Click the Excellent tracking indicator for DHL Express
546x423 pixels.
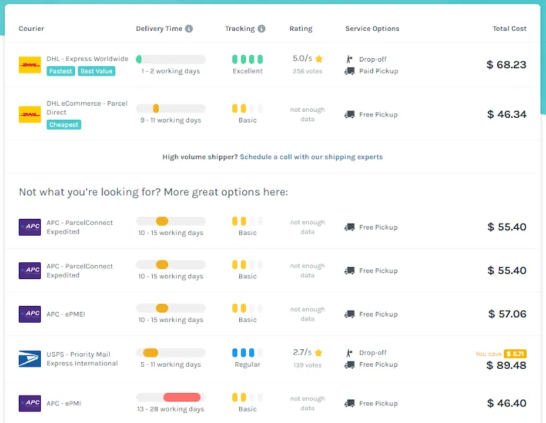[x=248, y=60]
